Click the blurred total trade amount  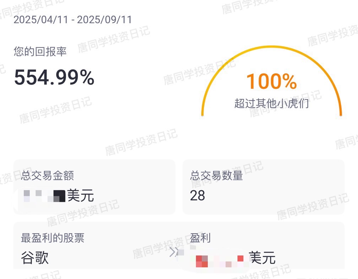pyautogui.click(x=44, y=196)
